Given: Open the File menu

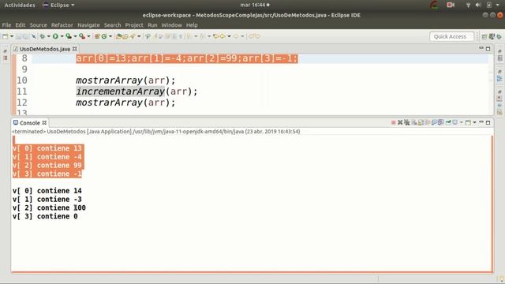Looking at the screenshot, I should (x=6, y=25).
